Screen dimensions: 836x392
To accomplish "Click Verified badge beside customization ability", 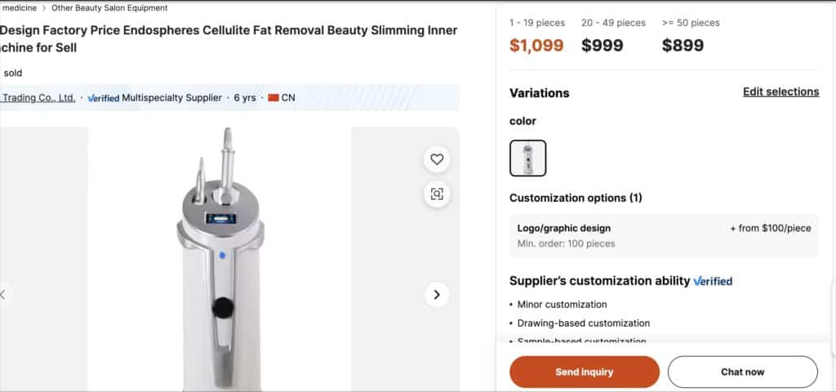I will tap(713, 281).
